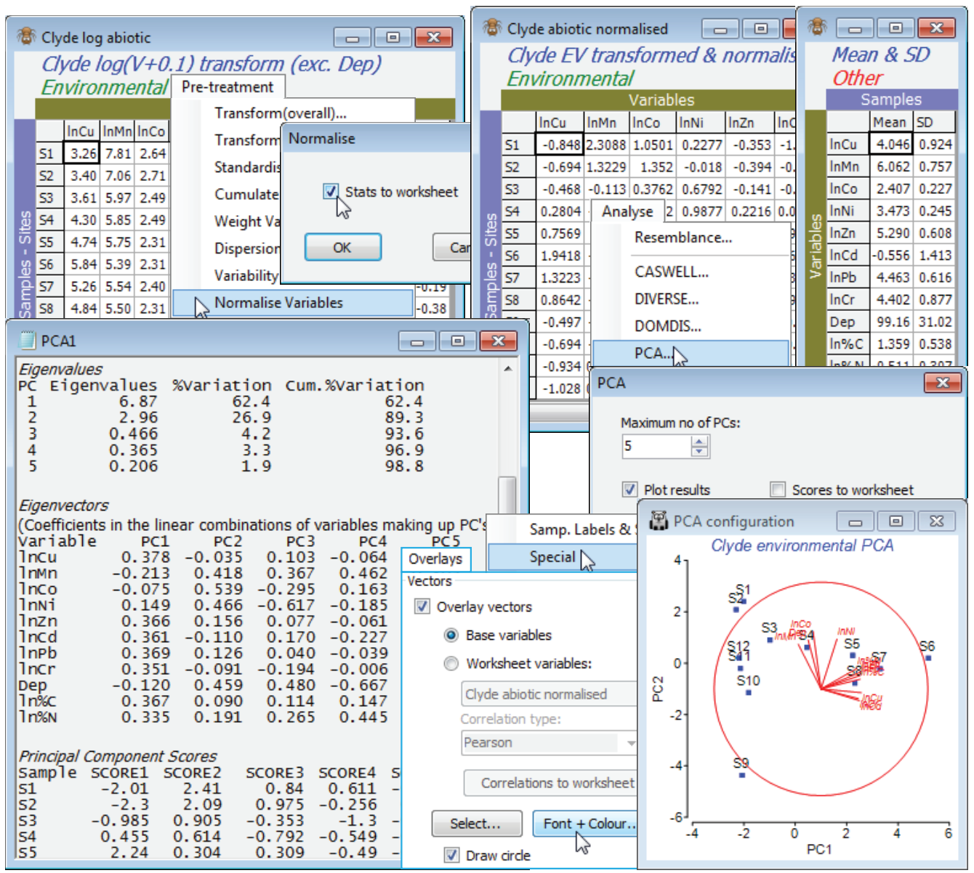Click the lnMn column header in log abiotic
This screenshot has height=873, width=974.
(x=117, y=131)
